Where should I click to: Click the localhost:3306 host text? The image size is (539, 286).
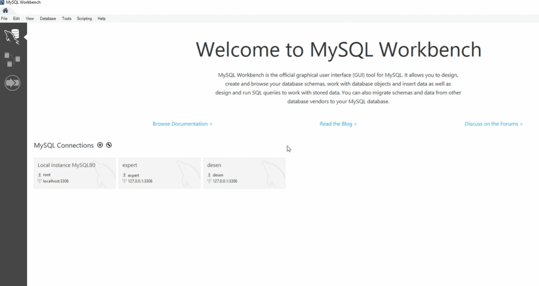[x=56, y=181]
